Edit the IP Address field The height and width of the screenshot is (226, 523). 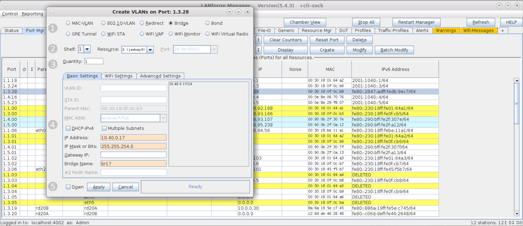pos(134,138)
